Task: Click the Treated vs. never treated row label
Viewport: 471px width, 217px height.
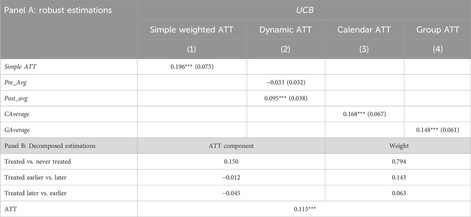Action: [37, 162]
